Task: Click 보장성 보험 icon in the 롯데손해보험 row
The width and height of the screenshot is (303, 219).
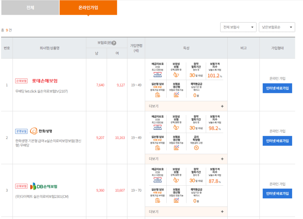Action: (176, 75)
